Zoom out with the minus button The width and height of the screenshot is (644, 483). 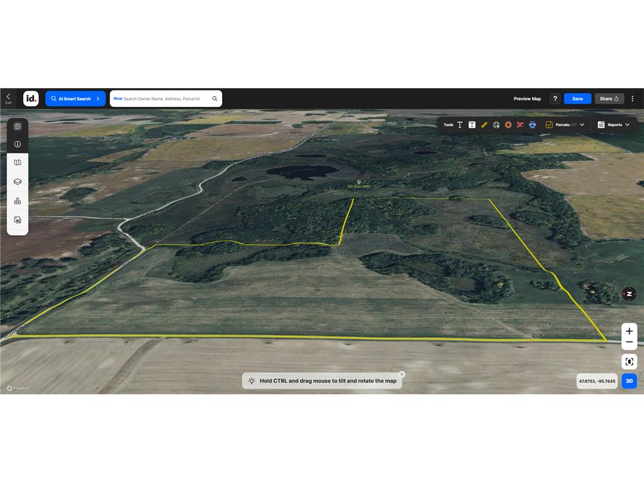(x=629, y=342)
